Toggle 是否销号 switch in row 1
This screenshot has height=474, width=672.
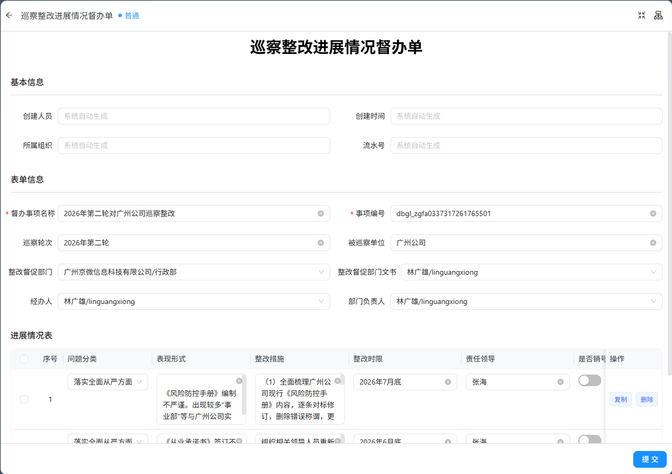590,380
